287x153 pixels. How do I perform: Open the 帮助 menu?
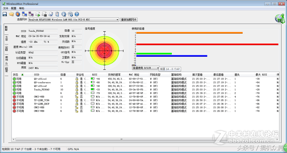point(22,8)
